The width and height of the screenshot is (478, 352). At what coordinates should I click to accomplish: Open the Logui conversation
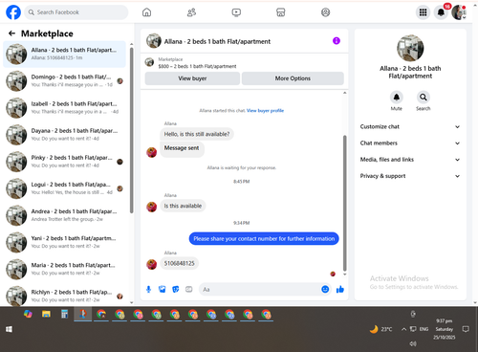click(64, 188)
